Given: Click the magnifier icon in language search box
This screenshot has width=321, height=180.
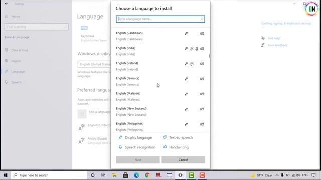Looking at the screenshot, I should click(202, 19).
